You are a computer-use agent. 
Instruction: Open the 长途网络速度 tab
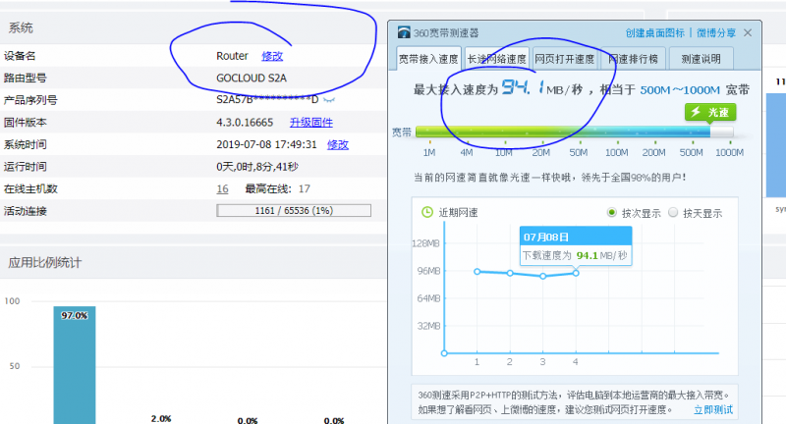click(x=497, y=59)
